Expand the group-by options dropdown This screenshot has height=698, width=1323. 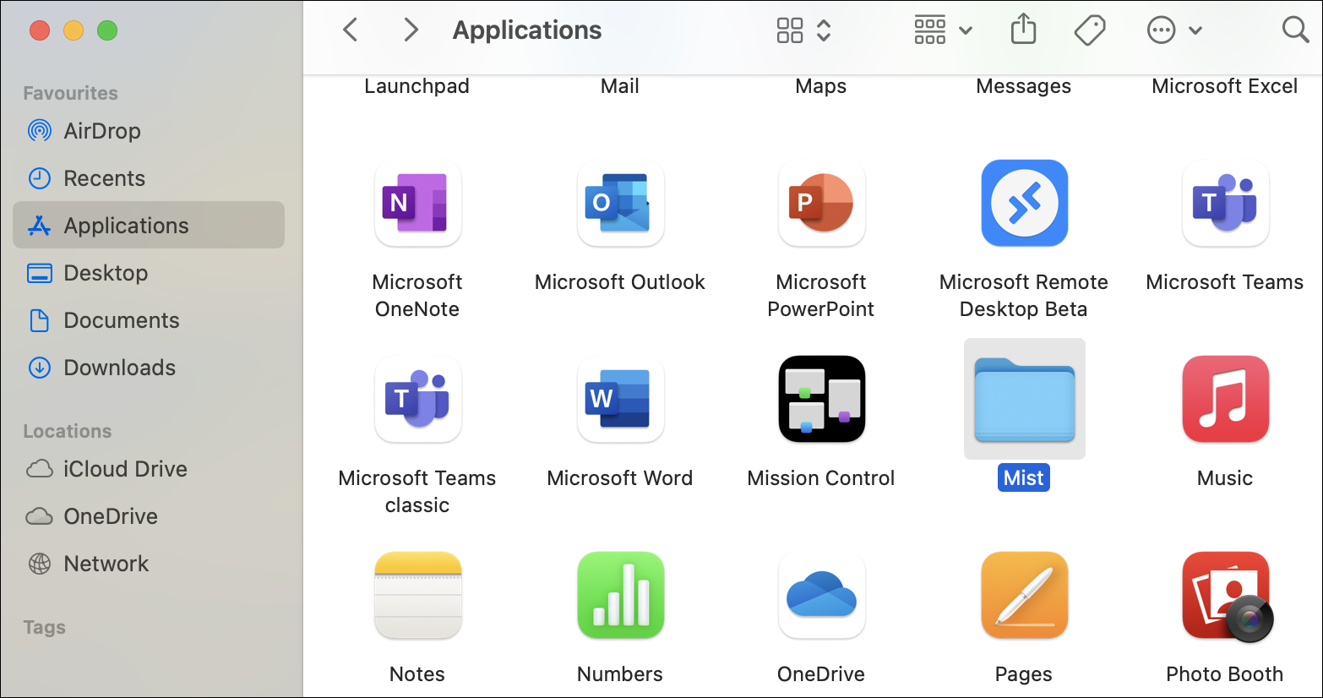click(x=943, y=30)
